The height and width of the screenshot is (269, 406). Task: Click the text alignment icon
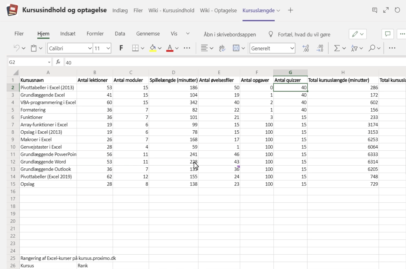click(204, 48)
